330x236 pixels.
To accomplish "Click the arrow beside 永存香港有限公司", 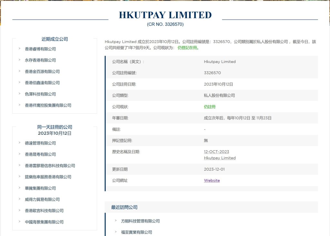I will [19, 60].
